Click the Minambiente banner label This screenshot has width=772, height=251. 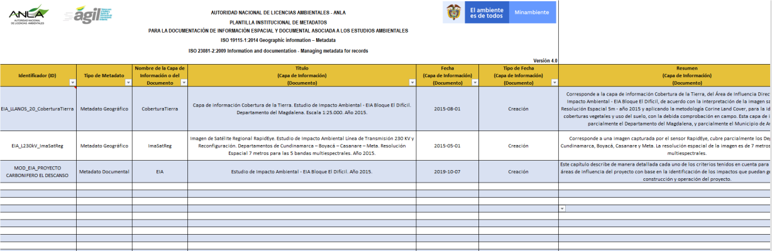[x=531, y=13]
